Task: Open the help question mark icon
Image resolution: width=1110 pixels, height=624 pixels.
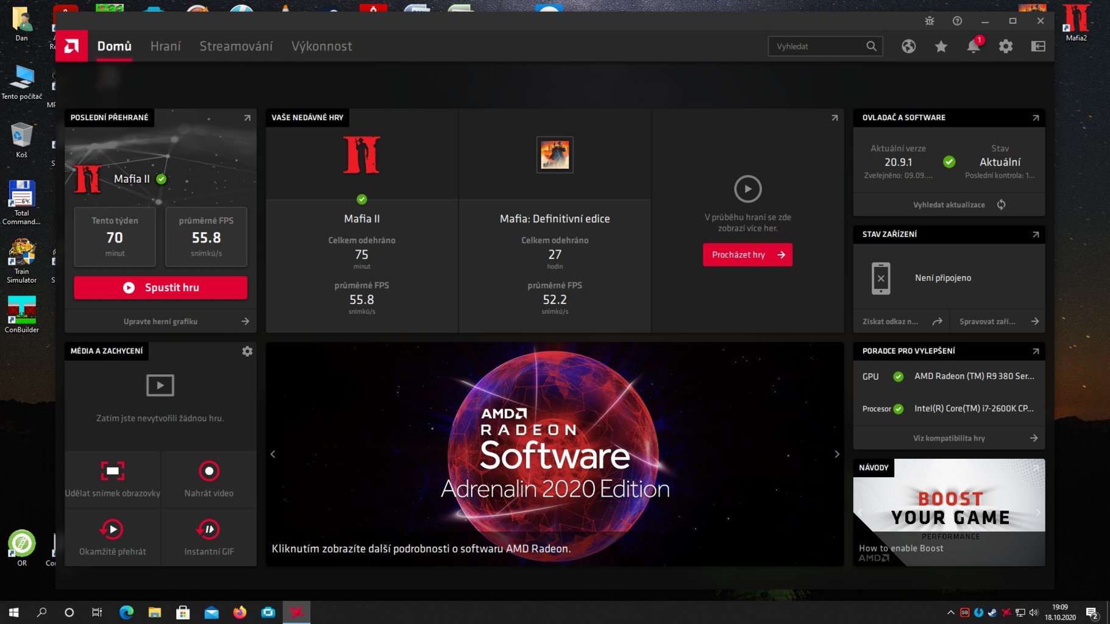Action: (957, 21)
